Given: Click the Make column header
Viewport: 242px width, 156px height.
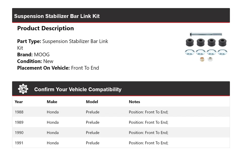Looking at the screenshot, I should click(52, 102).
